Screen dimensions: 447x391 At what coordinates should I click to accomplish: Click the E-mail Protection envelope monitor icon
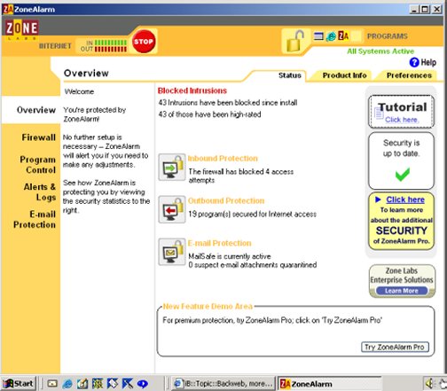click(x=172, y=252)
